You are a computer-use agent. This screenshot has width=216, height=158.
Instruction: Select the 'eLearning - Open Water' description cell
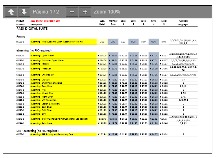(x=63, y=56)
